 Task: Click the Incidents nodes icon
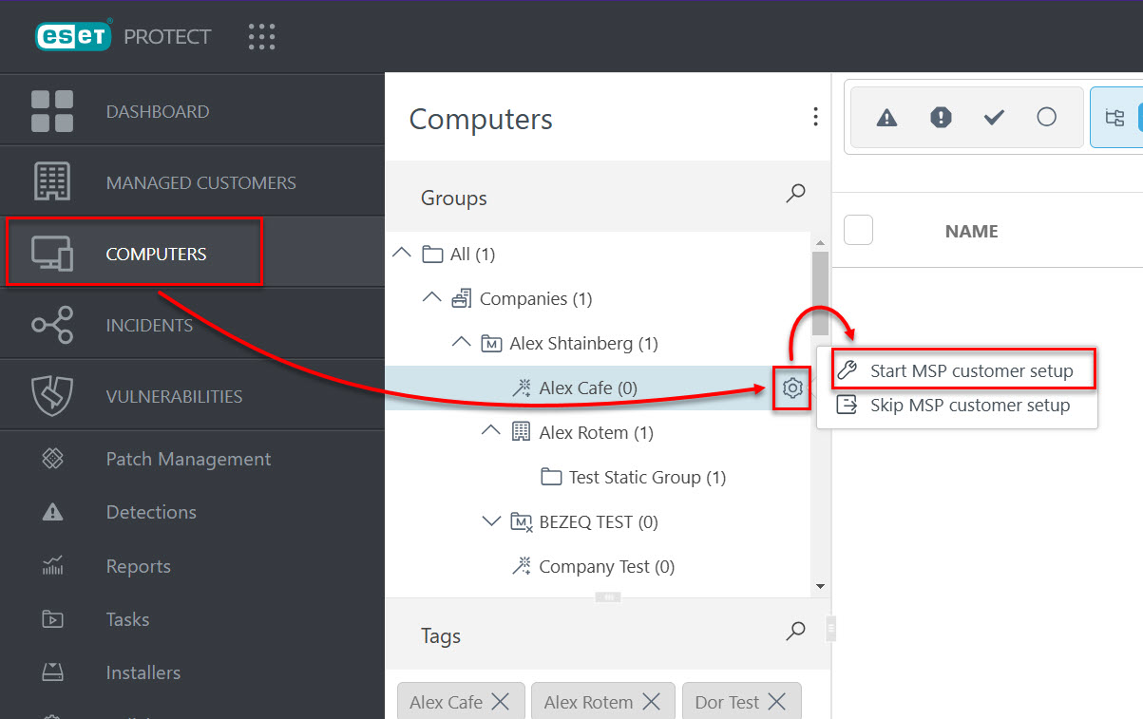pos(52,325)
